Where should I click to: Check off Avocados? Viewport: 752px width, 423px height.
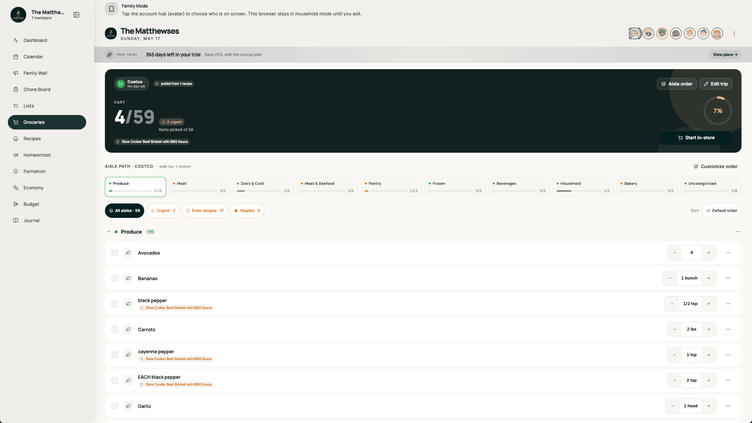click(x=115, y=253)
